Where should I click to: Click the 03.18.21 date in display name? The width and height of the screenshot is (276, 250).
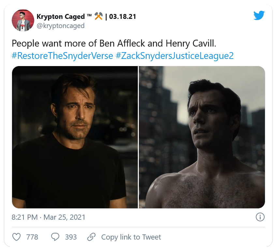click(x=123, y=16)
